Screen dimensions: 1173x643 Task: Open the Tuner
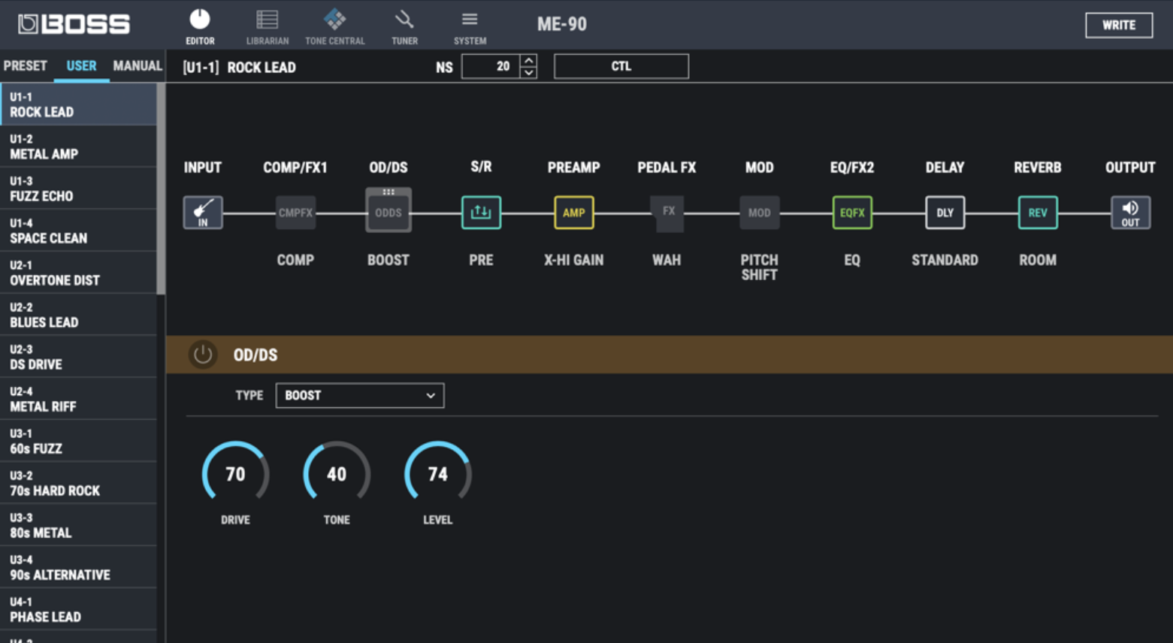(x=404, y=24)
